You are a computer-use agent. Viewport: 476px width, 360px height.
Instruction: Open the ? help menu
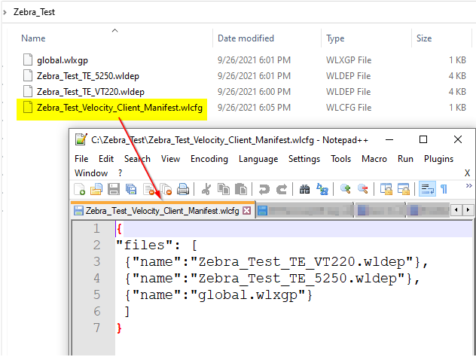click(120, 173)
